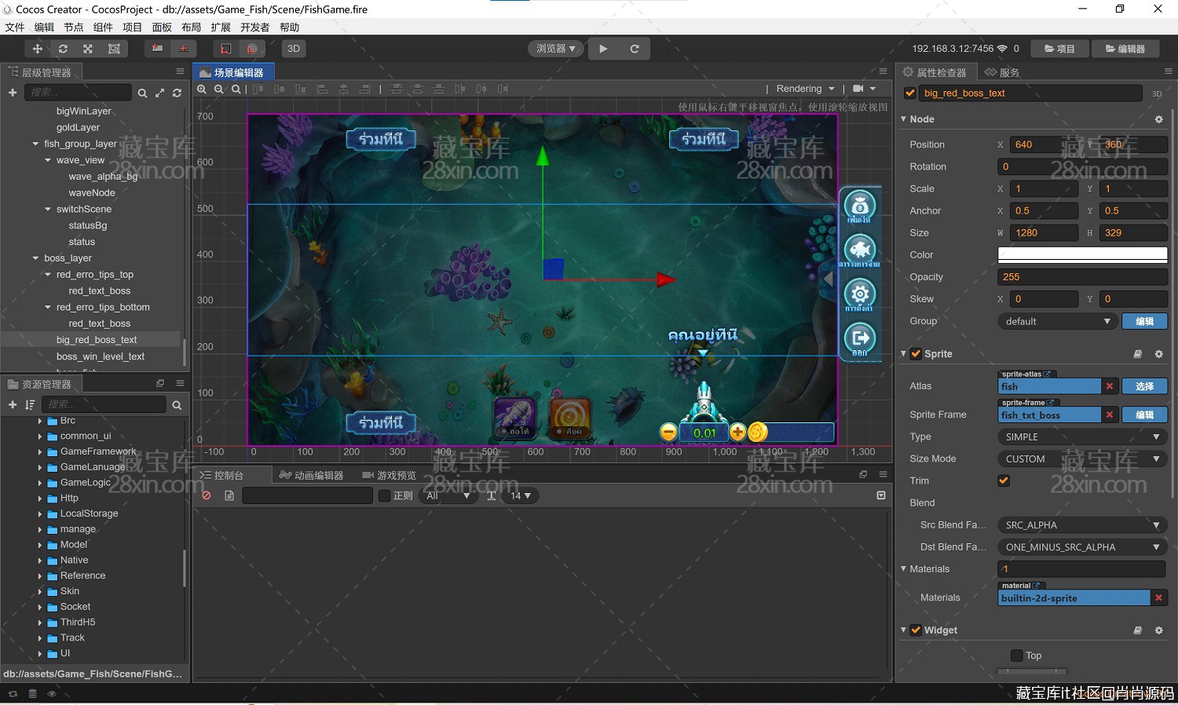This screenshot has height=705, width=1178.
Task: Open the Size Mode CUSTOM dropdown
Action: click(1082, 458)
